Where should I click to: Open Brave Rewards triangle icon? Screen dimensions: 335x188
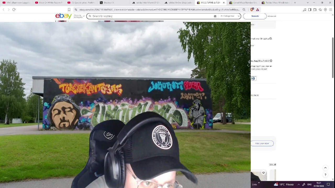tap(258, 10)
